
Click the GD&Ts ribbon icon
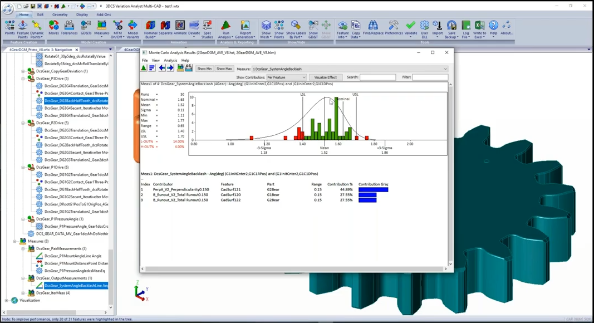[86, 28]
